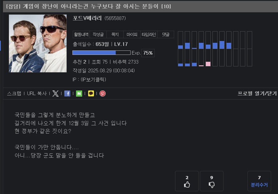Open the 쪽지 message tab

(115, 34)
